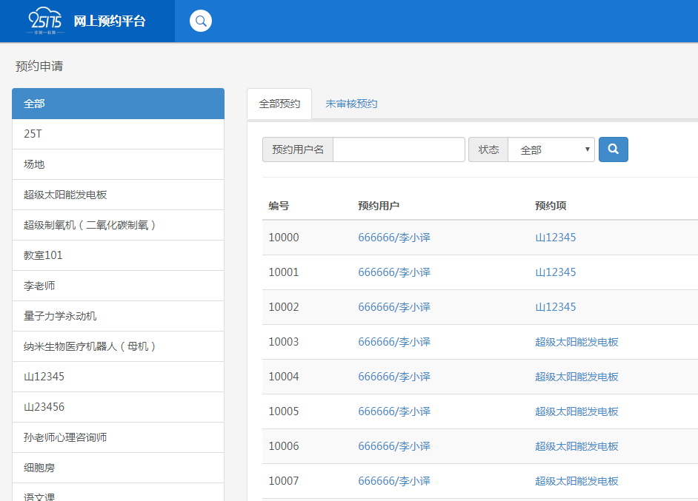Click user 666666/李小译 in row 10006
This screenshot has height=501, width=698.
coord(394,446)
